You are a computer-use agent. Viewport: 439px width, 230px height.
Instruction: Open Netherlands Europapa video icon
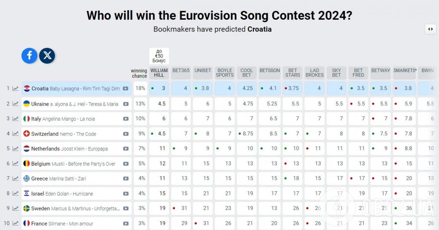pyautogui.click(x=125, y=149)
